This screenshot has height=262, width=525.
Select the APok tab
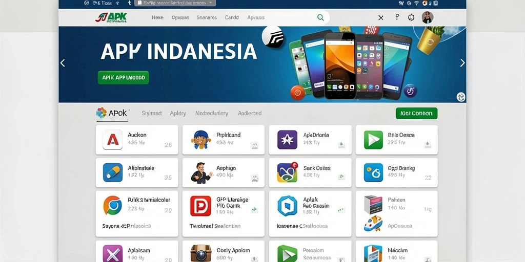click(112, 113)
